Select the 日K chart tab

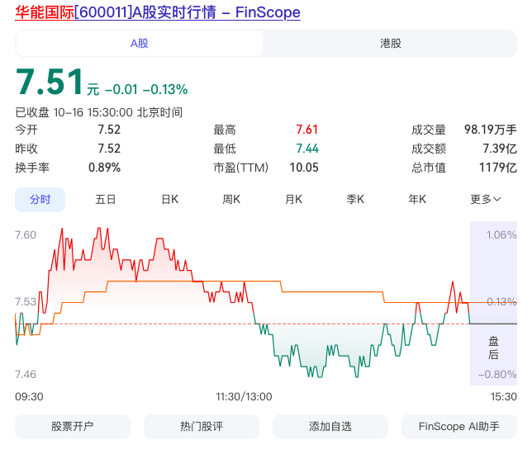click(169, 200)
